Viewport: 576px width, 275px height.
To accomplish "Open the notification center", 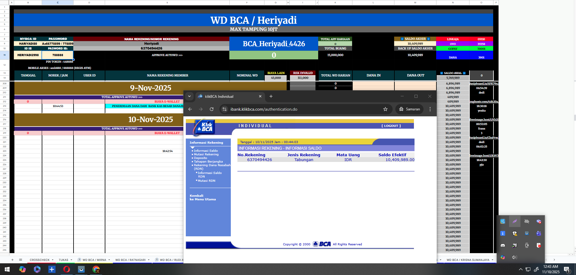I will (567, 269).
